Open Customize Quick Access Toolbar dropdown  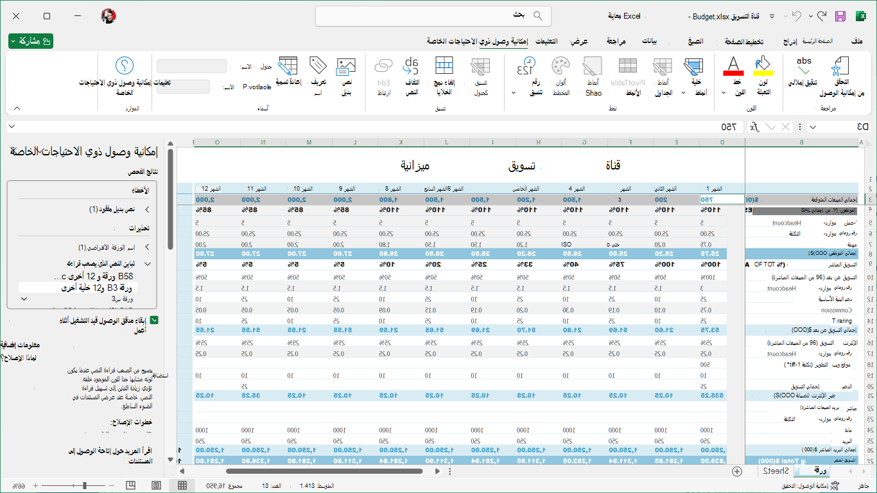tap(772, 16)
